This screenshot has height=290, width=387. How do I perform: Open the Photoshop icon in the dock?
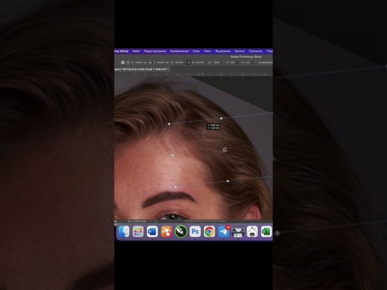(x=195, y=231)
